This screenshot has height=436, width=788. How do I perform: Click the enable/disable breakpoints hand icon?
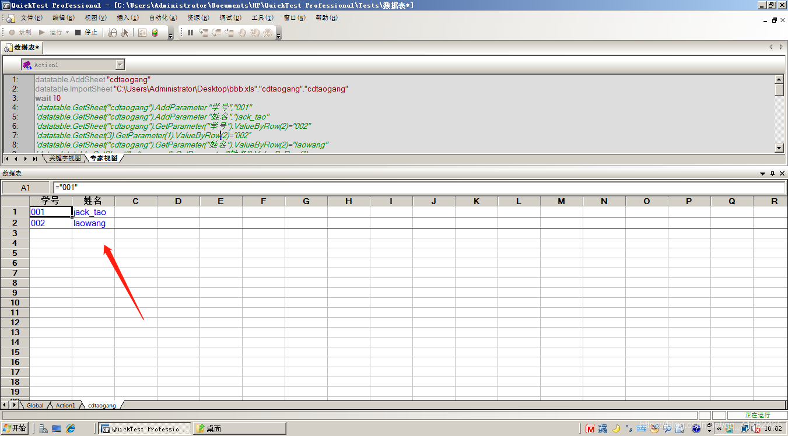click(255, 33)
